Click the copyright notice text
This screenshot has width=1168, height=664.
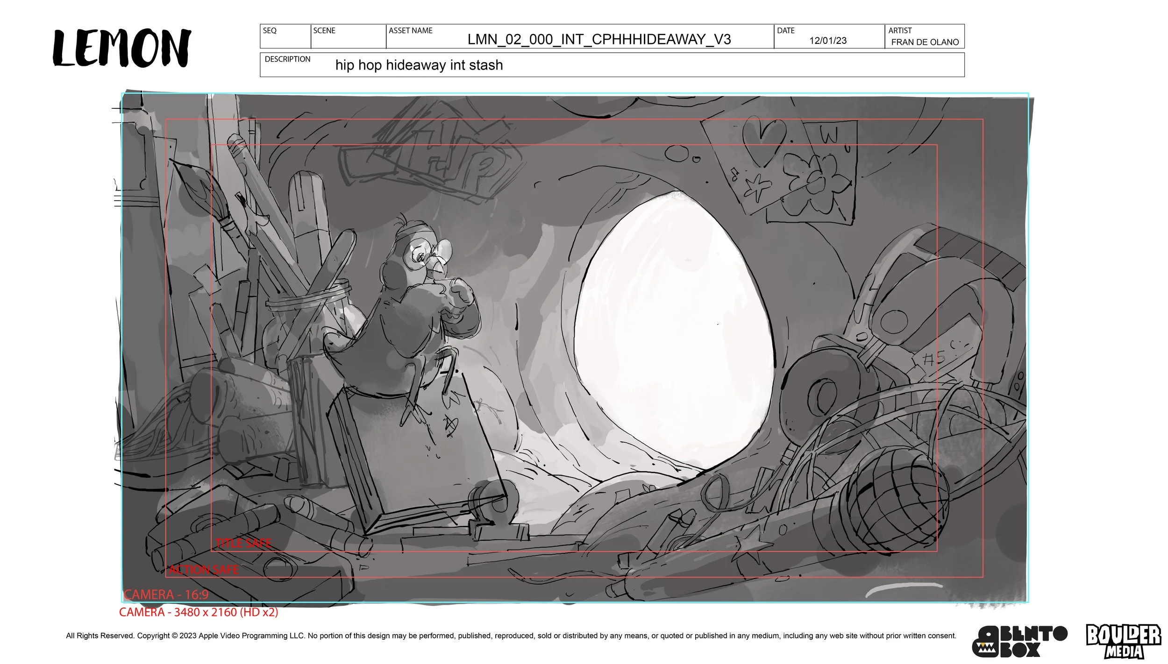point(511,636)
